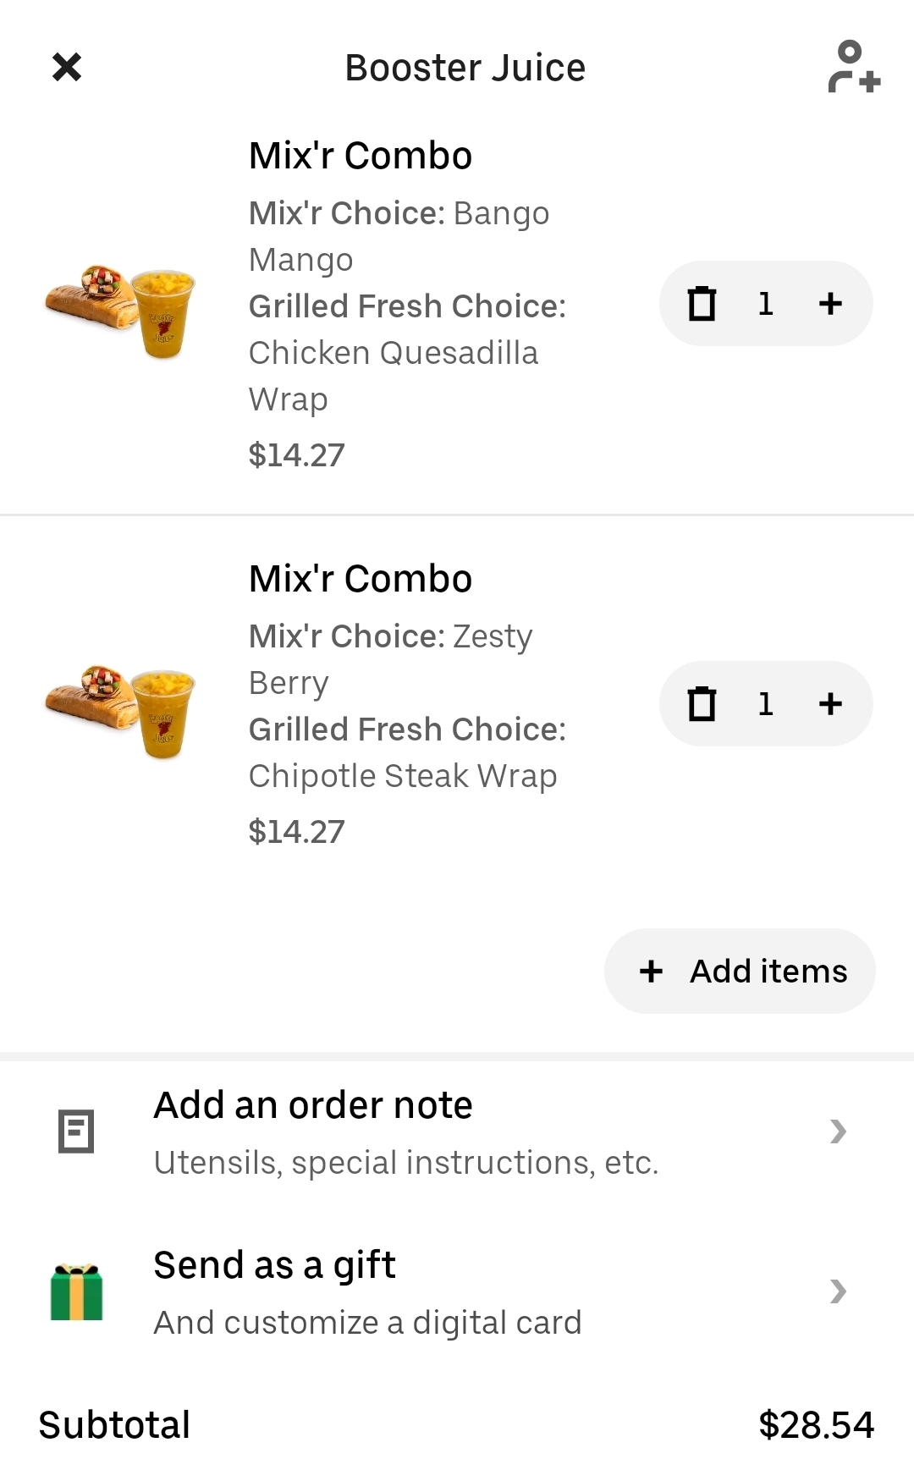Tap the quantity number of Bango Mango combo
Screen dimensions: 914x1459
766,304
